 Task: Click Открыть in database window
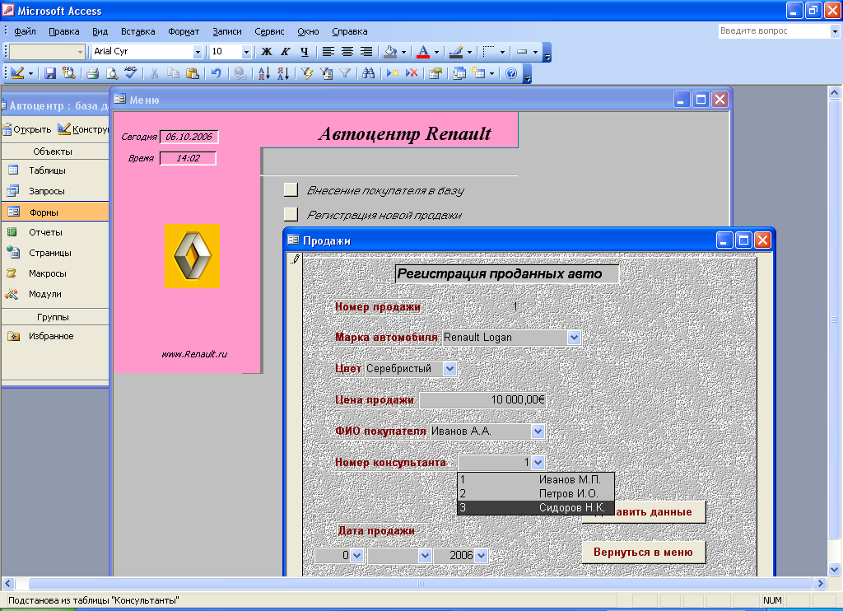[x=27, y=129]
